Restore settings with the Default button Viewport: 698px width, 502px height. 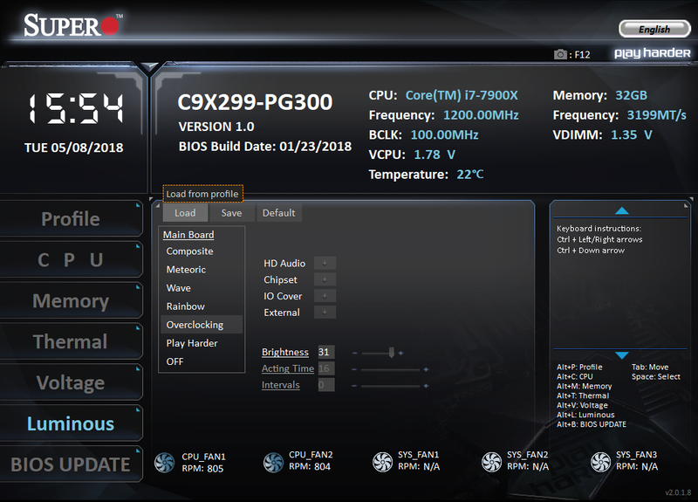click(x=278, y=213)
